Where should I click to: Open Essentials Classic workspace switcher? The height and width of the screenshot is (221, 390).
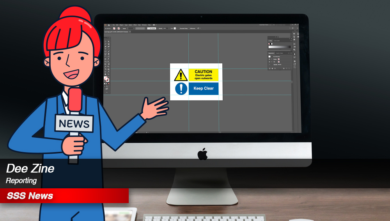coord(265,25)
